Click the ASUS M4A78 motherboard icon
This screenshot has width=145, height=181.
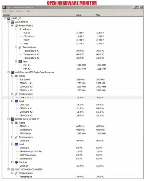tap(13, 22)
